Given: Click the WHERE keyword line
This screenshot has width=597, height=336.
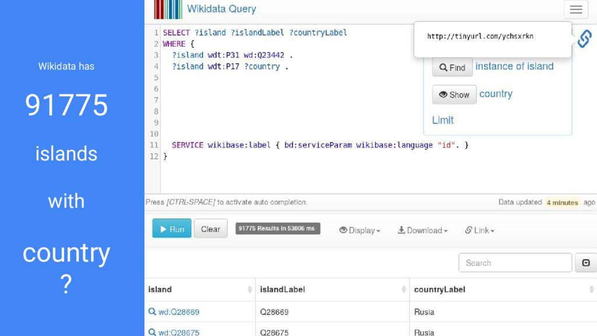Looking at the screenshot, I should (x=178, y=44).
